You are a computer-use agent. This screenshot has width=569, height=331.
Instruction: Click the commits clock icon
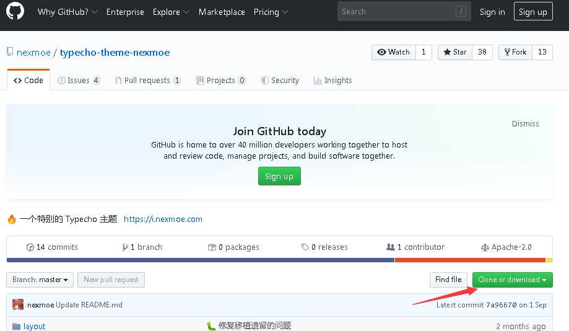[30, 247]
